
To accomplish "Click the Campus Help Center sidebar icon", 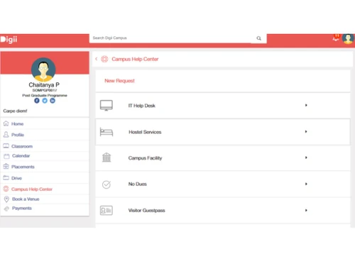I will coord(6,189).
